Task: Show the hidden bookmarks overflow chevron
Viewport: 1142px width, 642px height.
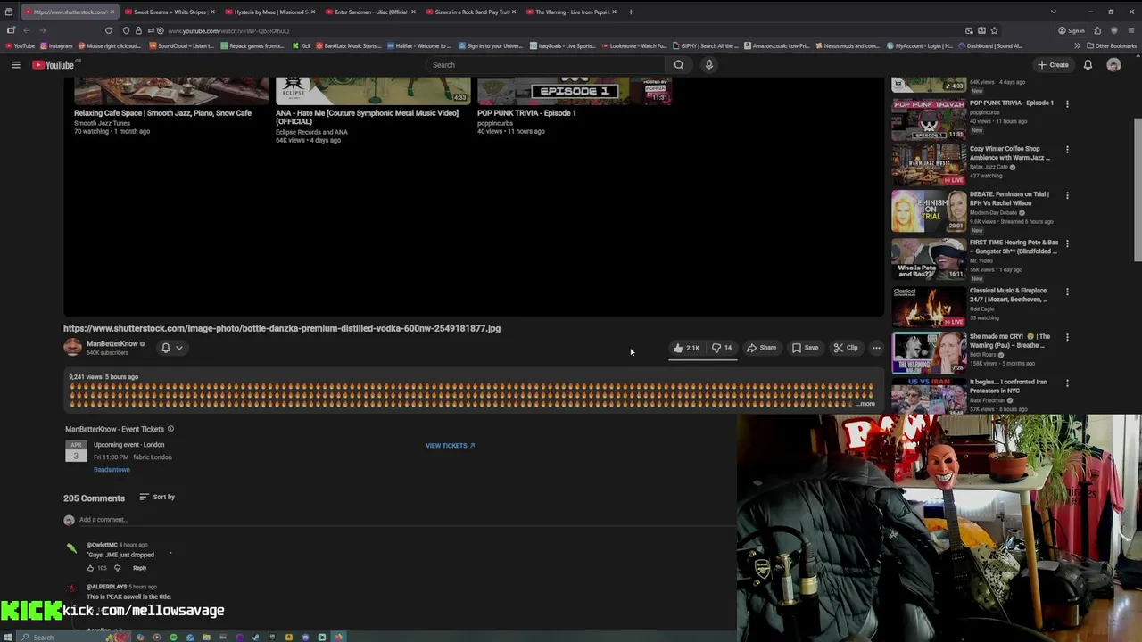Action: point(1077,46)
